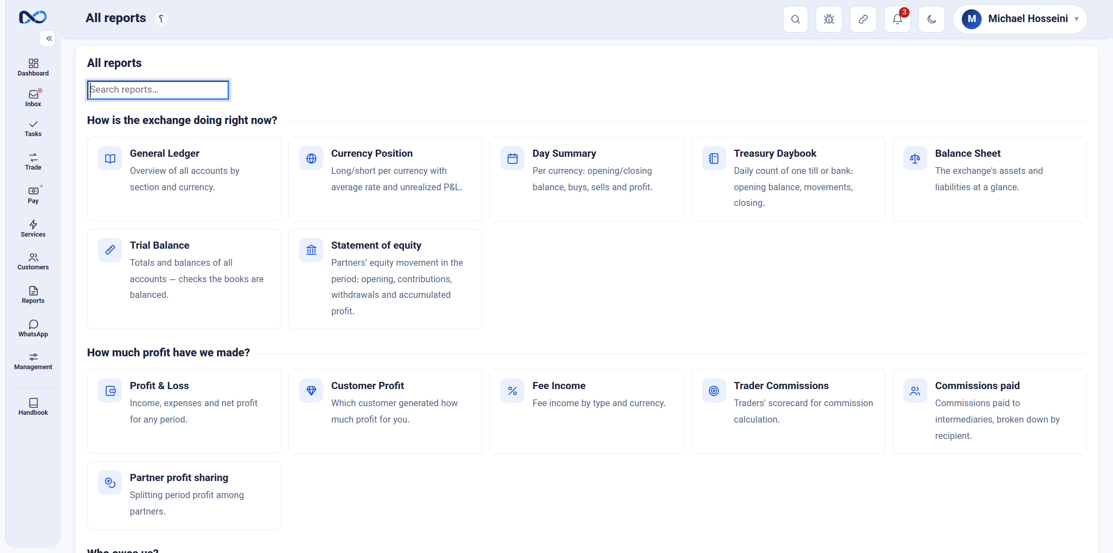Screen dimensions: 1113x553
Task: Open the Dashboard sidebar item
Action: pyautogui.click(x=33, y=67)
